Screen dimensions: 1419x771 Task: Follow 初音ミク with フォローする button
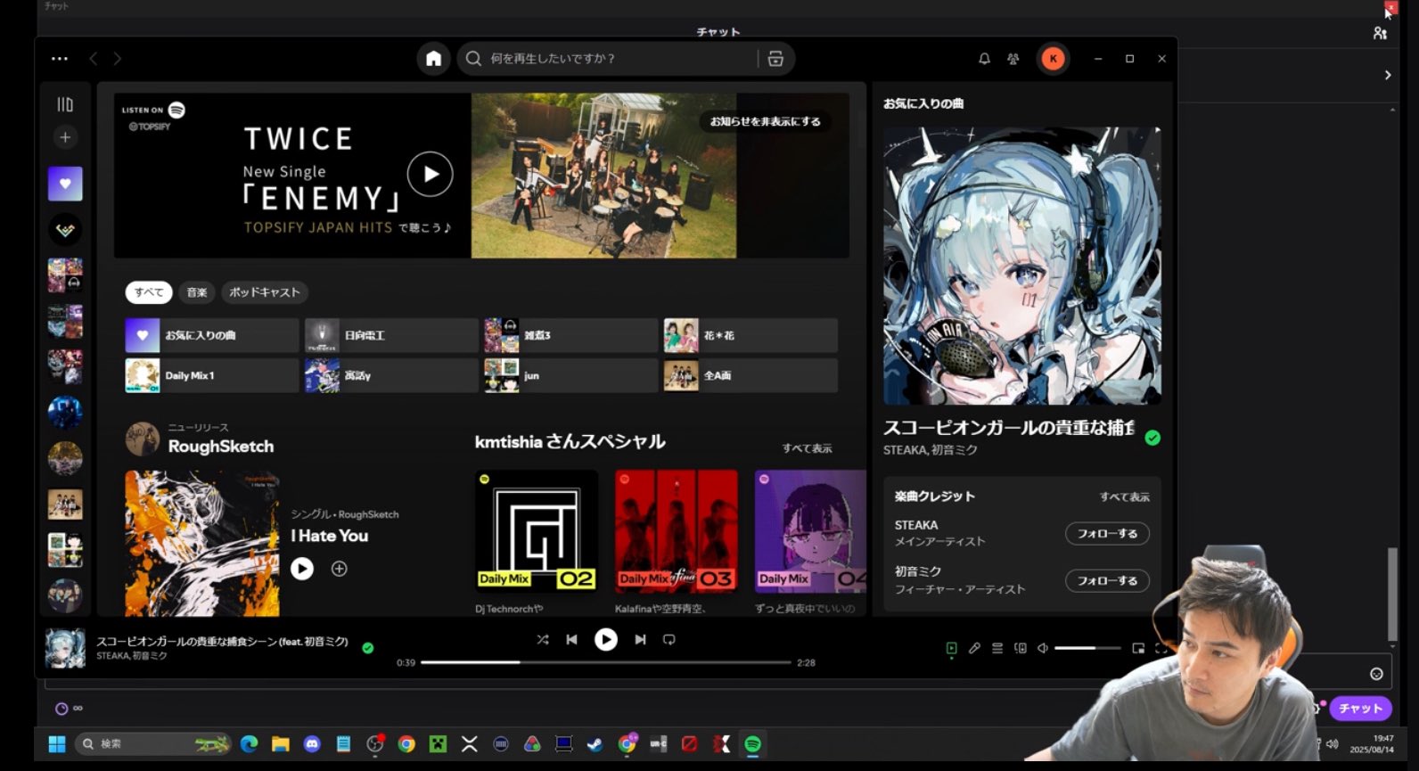tap(1107, 580)
